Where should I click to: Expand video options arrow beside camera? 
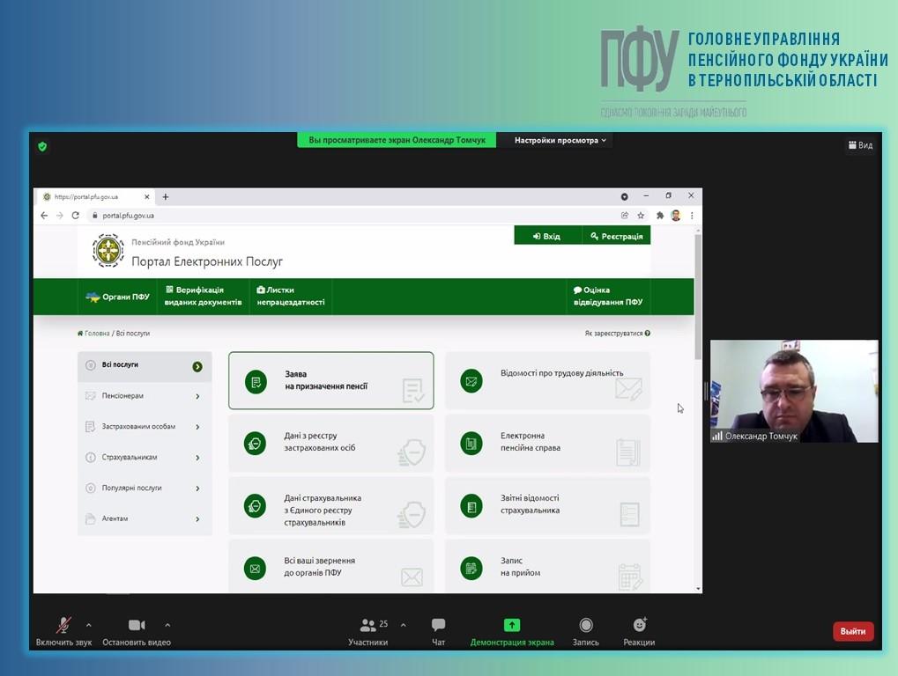click(x=167, y=625)
